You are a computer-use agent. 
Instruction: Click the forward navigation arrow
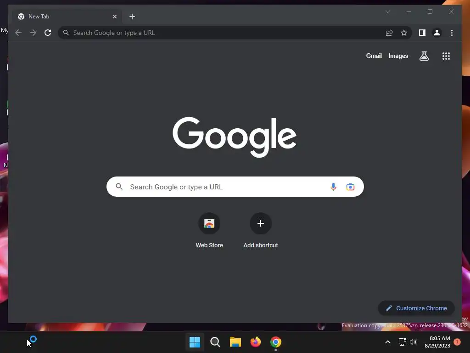(33, 33)
